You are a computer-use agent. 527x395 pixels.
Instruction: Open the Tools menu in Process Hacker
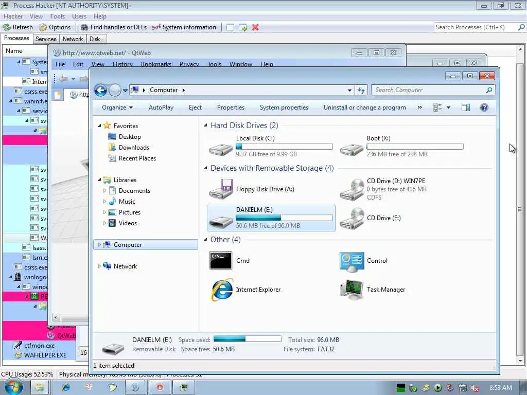click(x=58, y=16)
